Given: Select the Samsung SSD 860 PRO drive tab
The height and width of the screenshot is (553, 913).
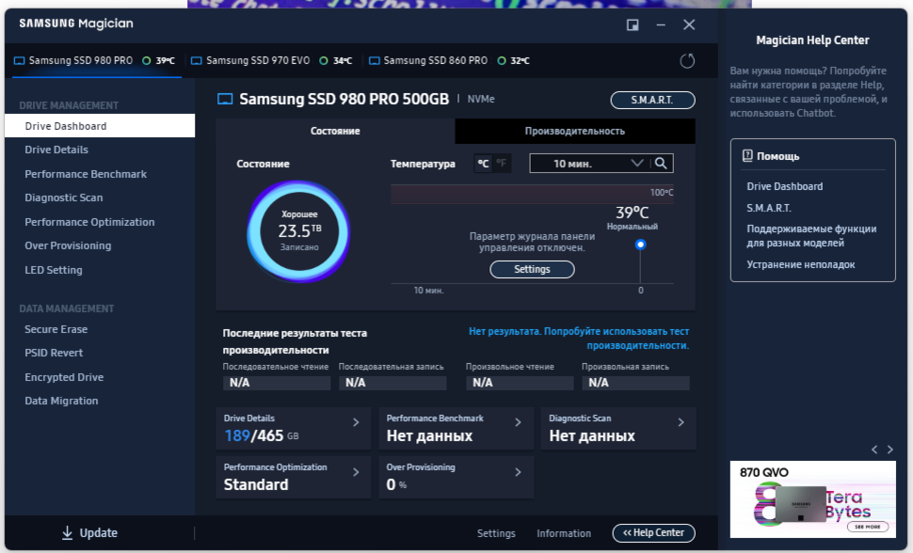Looking at the screenshot, I should coord(450,60).
